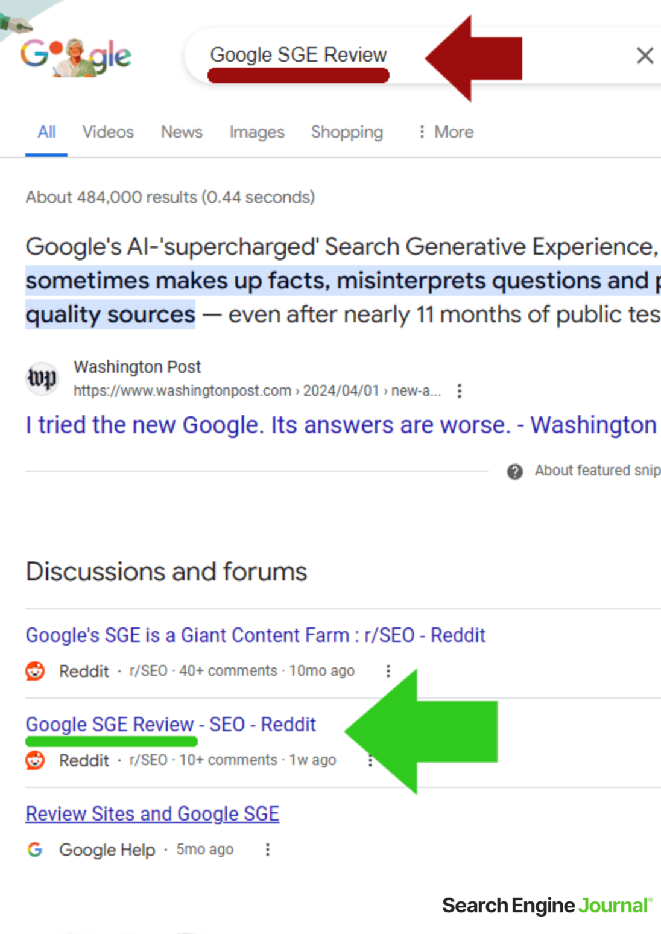Expand the More search filters menu
Image resolution: width=661 pixels, height=934 pixels.
(x=446, y=132)
